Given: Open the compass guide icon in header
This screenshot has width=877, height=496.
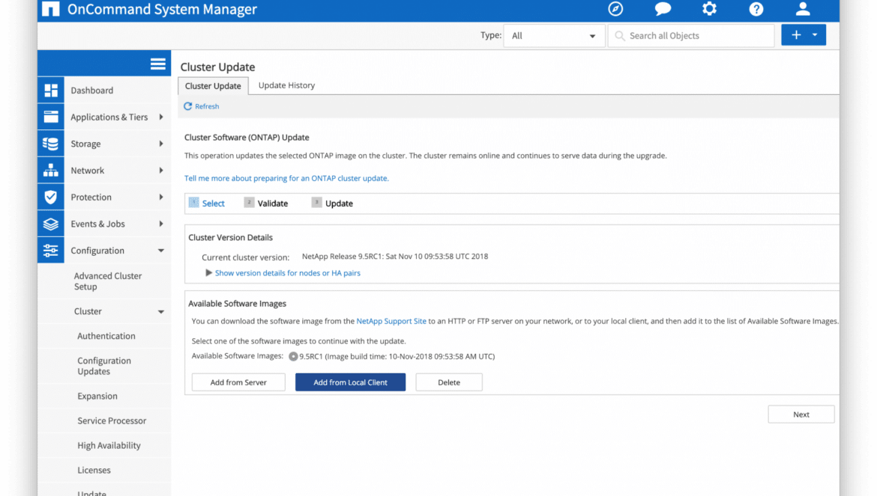Looking at the screenshot, I should tap(615, 9).
